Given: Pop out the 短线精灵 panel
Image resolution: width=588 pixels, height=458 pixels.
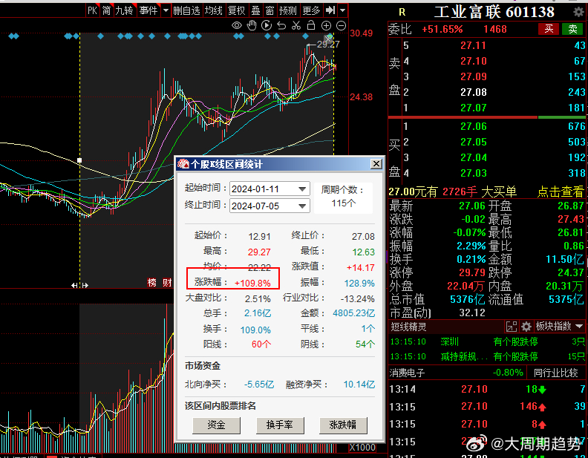Looking at the screenshot, I should tap(511, 327).
